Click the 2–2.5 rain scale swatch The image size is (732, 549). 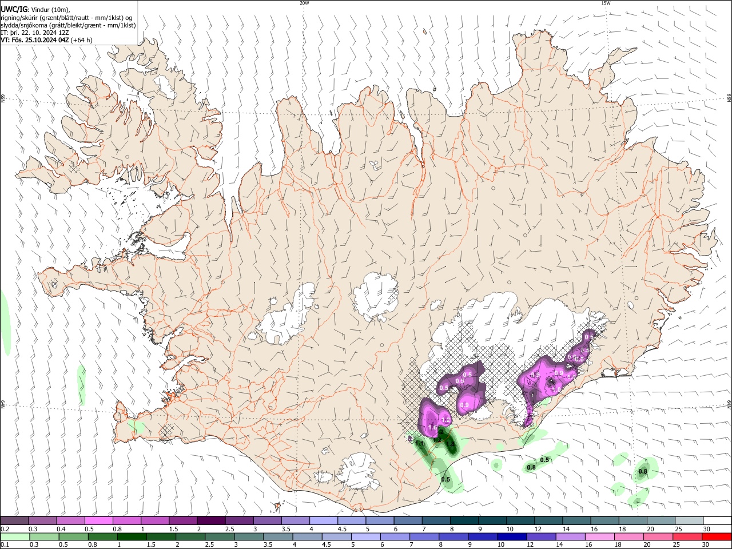pos(190,536)
